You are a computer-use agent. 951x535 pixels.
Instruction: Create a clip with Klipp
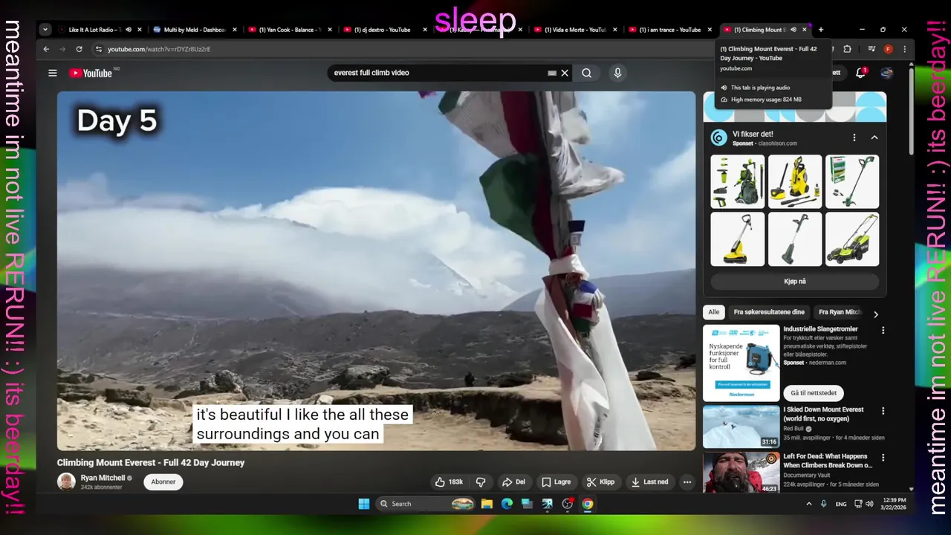click(600, 481)
